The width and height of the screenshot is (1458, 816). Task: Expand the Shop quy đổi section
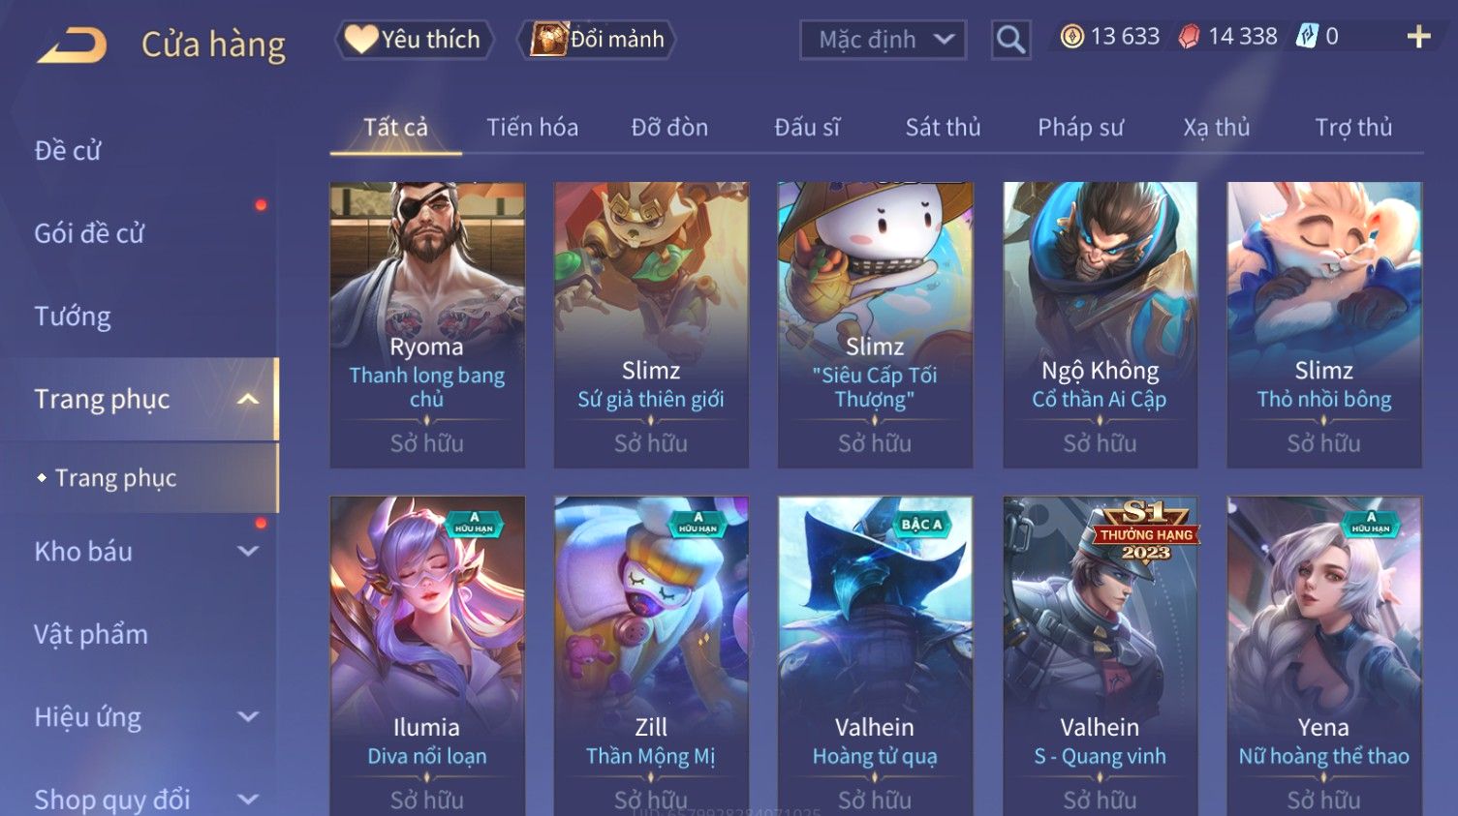point(248,800)
